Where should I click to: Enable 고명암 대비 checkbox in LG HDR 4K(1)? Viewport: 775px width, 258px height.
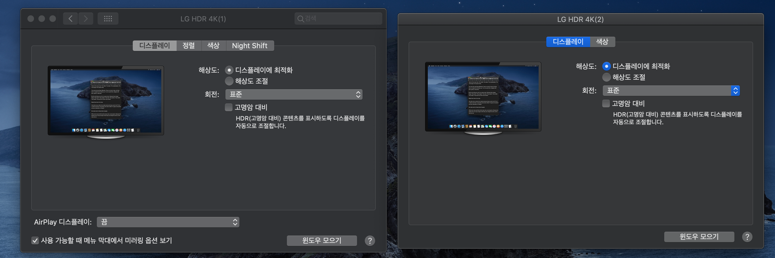tap(229, 107)
